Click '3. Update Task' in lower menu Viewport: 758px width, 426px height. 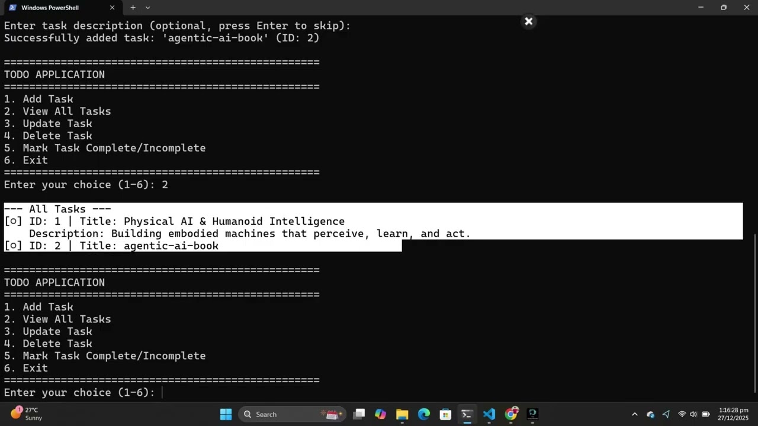(x=48, y=331)
